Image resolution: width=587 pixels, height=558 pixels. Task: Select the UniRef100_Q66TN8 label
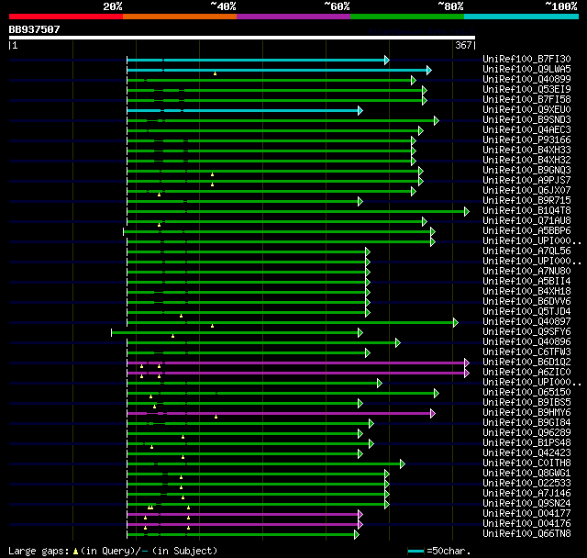click(526, 534)
